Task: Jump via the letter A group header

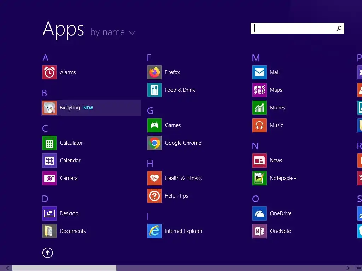Action: pyautogui.click(x=46, y=58)
